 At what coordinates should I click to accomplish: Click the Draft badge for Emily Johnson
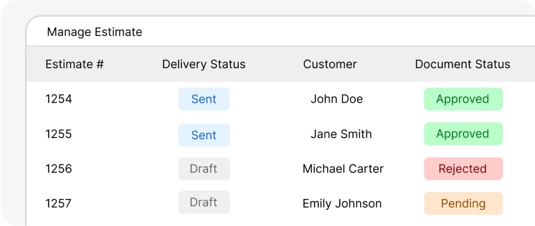[x=204, y=202]
